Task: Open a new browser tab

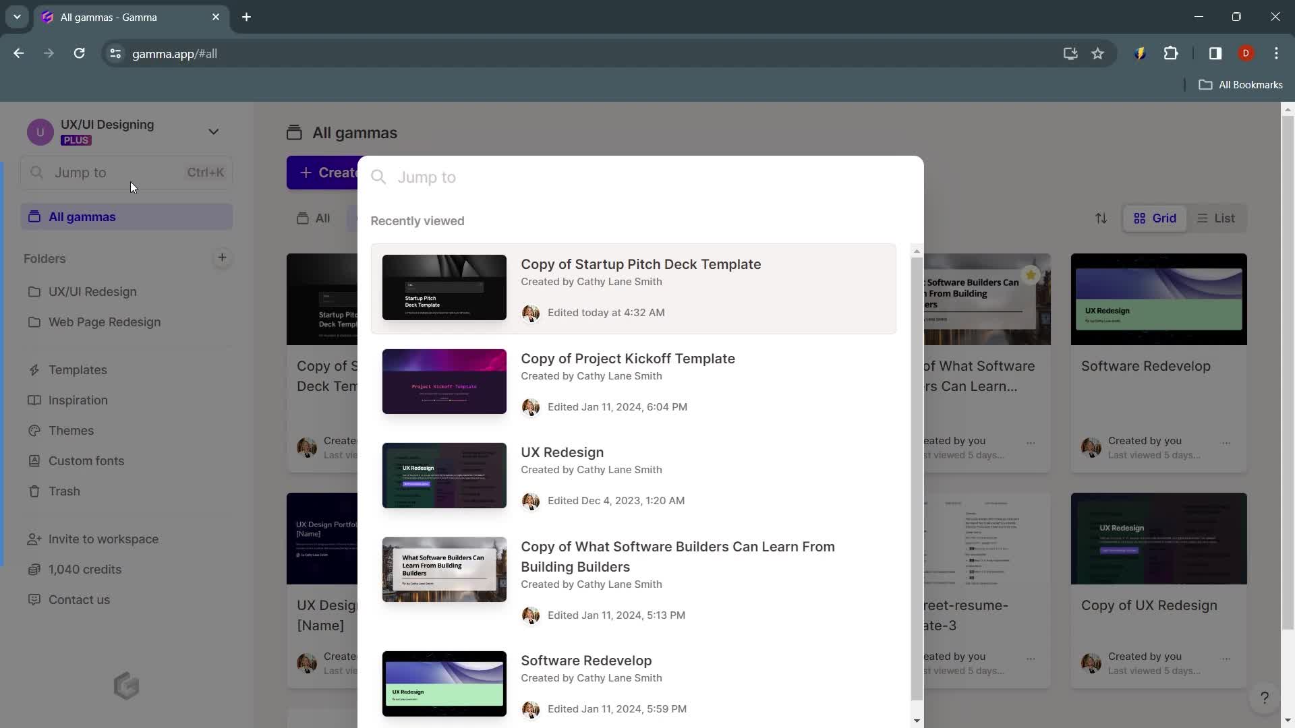Action: (246, 17)
